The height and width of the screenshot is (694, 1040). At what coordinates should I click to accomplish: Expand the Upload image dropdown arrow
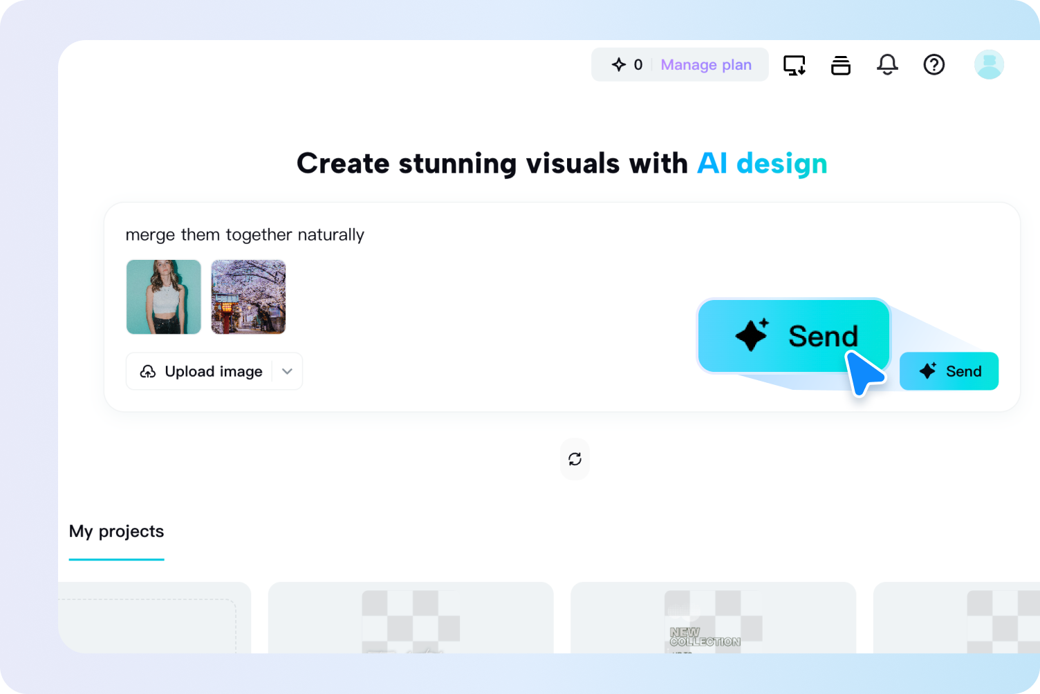click(x=287, y=372)
